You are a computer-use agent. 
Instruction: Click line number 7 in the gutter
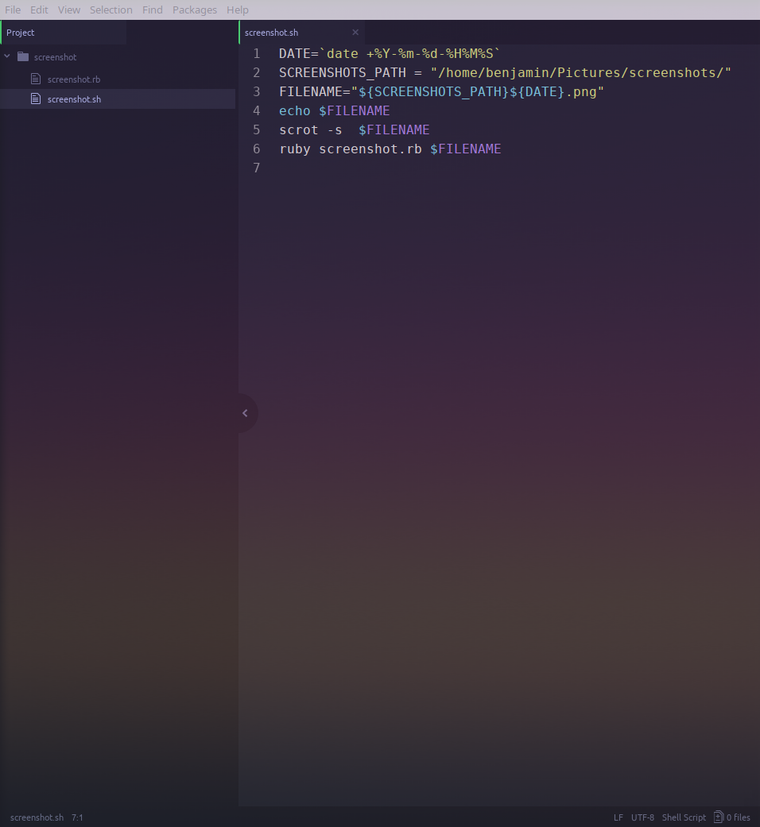click(x=257, y=168)
